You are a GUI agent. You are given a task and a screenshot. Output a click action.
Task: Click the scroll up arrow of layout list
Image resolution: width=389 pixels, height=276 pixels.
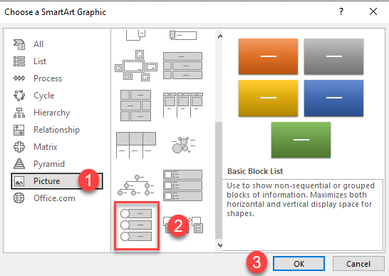pyautogui.click(x=219, y=36)
